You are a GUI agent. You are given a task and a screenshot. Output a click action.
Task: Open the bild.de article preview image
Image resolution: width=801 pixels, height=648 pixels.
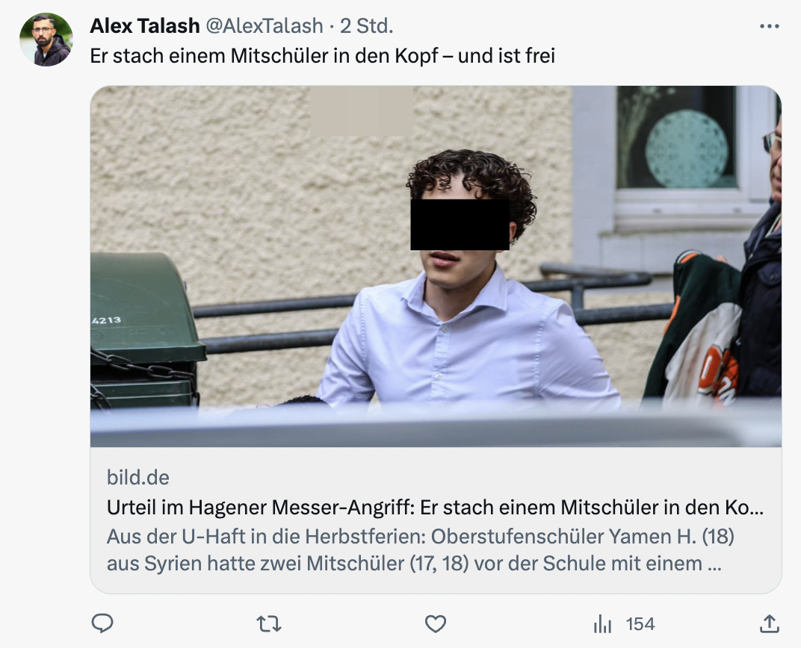pos(436,267)
